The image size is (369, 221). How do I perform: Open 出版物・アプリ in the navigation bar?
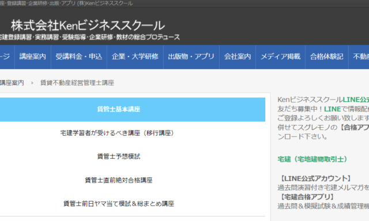[x=191, y=56]
